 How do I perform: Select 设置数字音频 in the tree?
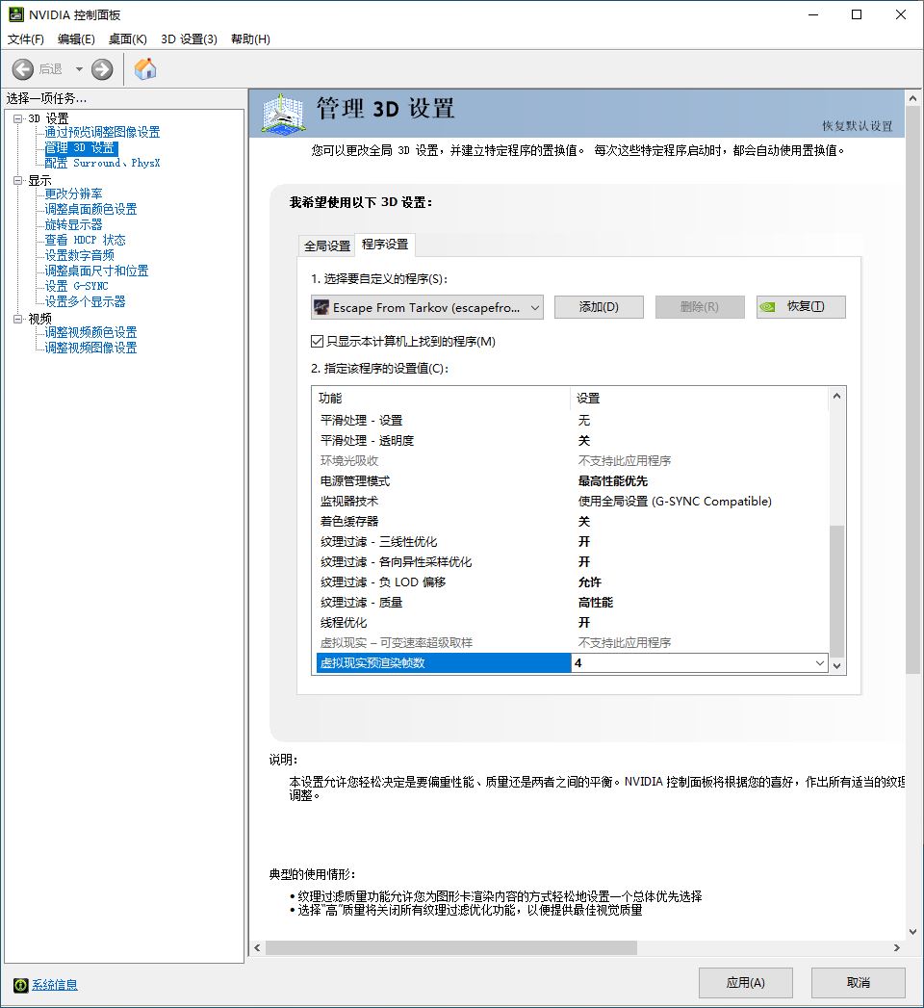79,255
